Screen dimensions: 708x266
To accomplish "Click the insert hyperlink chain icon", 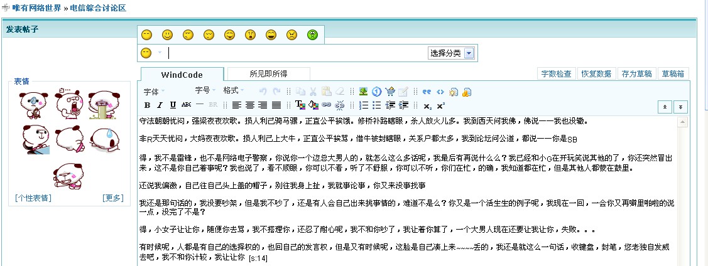I will [326, 105].
